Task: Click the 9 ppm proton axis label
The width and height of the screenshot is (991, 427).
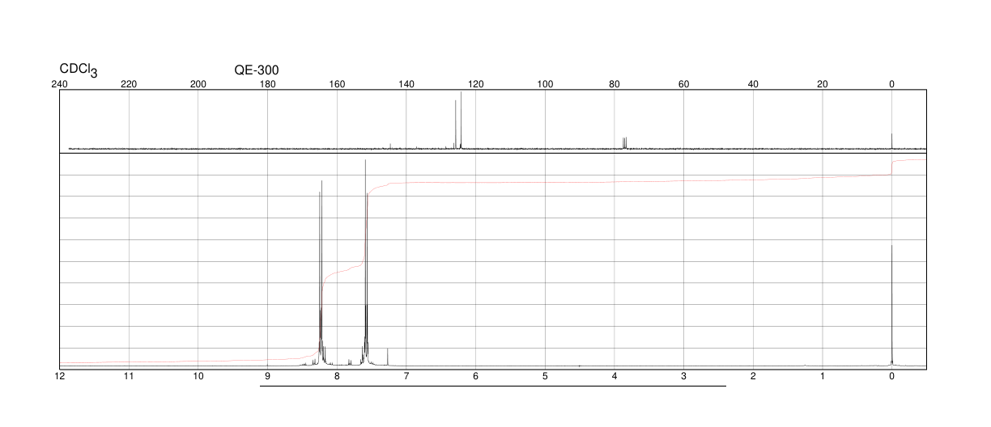Action: click(267, 377)
